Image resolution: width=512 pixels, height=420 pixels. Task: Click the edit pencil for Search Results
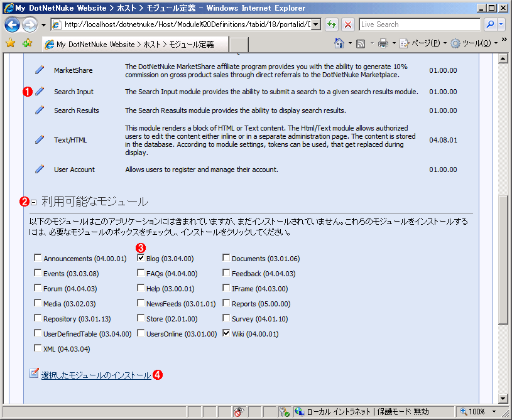click(40, 110)
